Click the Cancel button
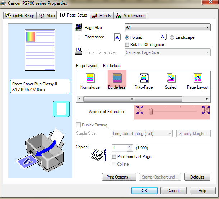 pyautogui.click(x=173, y=190)
